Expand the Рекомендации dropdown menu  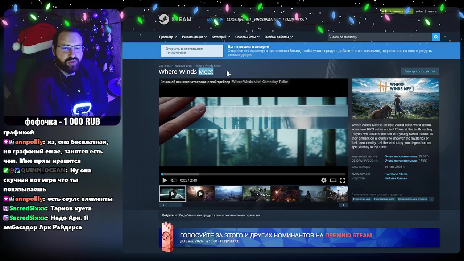pos(194,37)
